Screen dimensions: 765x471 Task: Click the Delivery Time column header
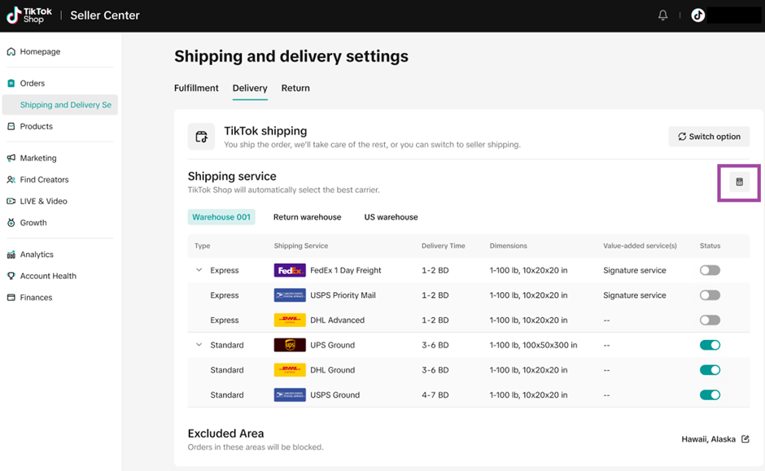click(443, 246)
